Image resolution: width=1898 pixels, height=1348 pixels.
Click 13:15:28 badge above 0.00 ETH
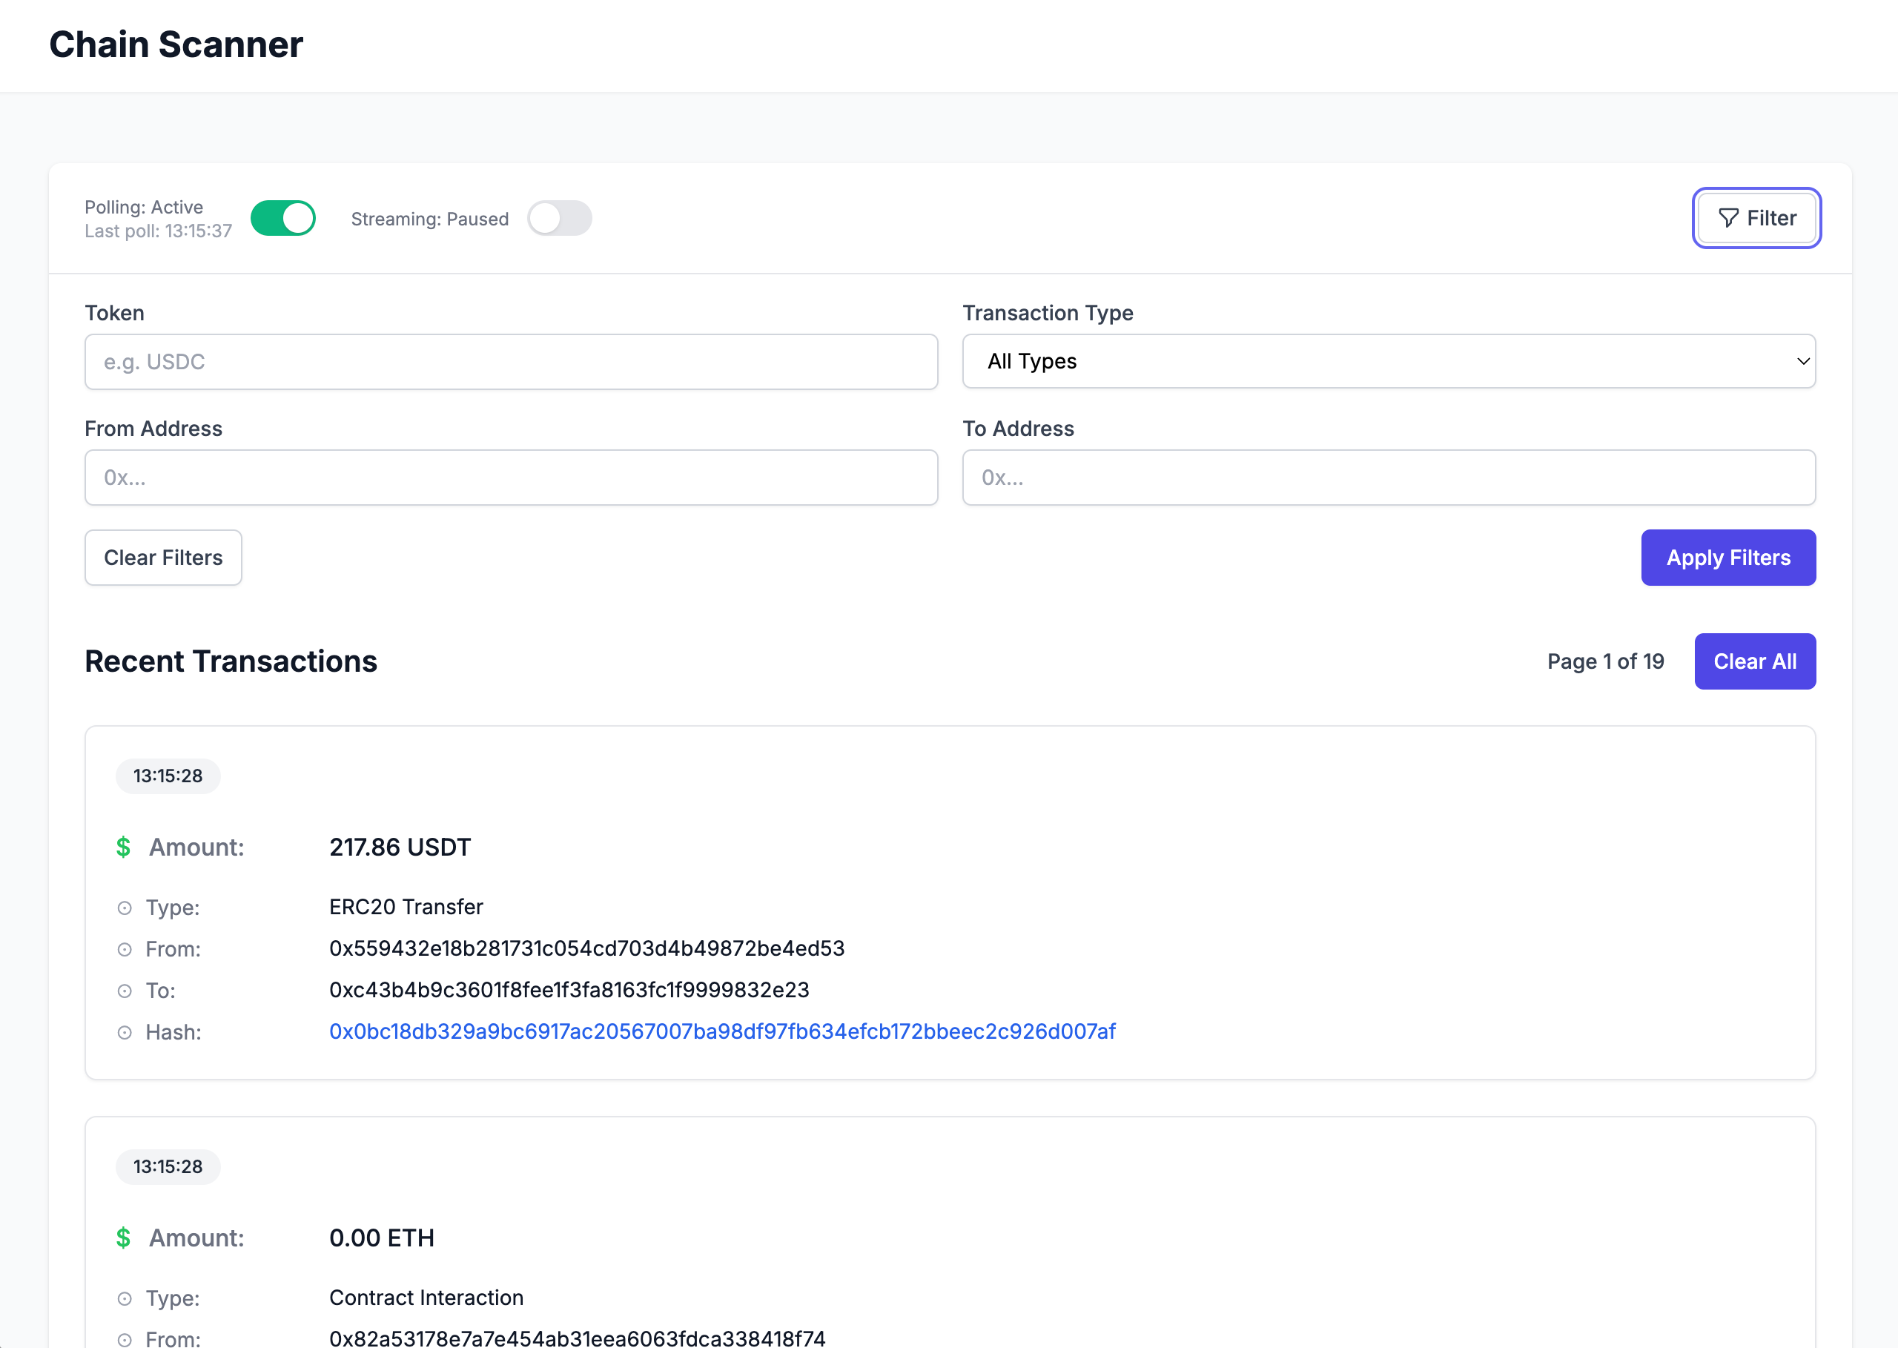click(x=168, y=1167)
